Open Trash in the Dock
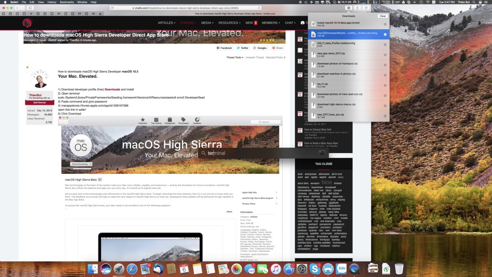Image resolution: width=492 pixels, height=277 pixels. click(x=399, y=269)
